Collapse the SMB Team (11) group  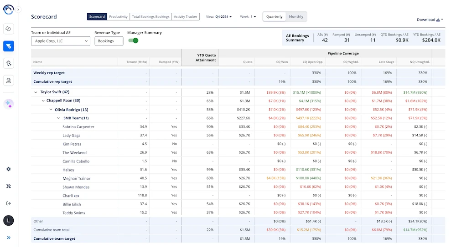[58, 118]
